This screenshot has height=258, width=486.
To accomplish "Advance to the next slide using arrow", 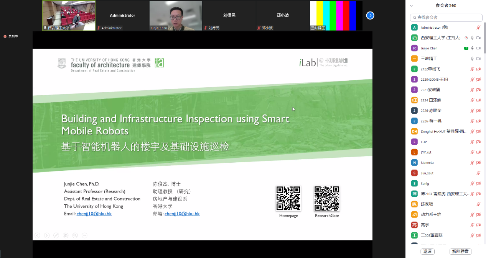I will 47,235.
